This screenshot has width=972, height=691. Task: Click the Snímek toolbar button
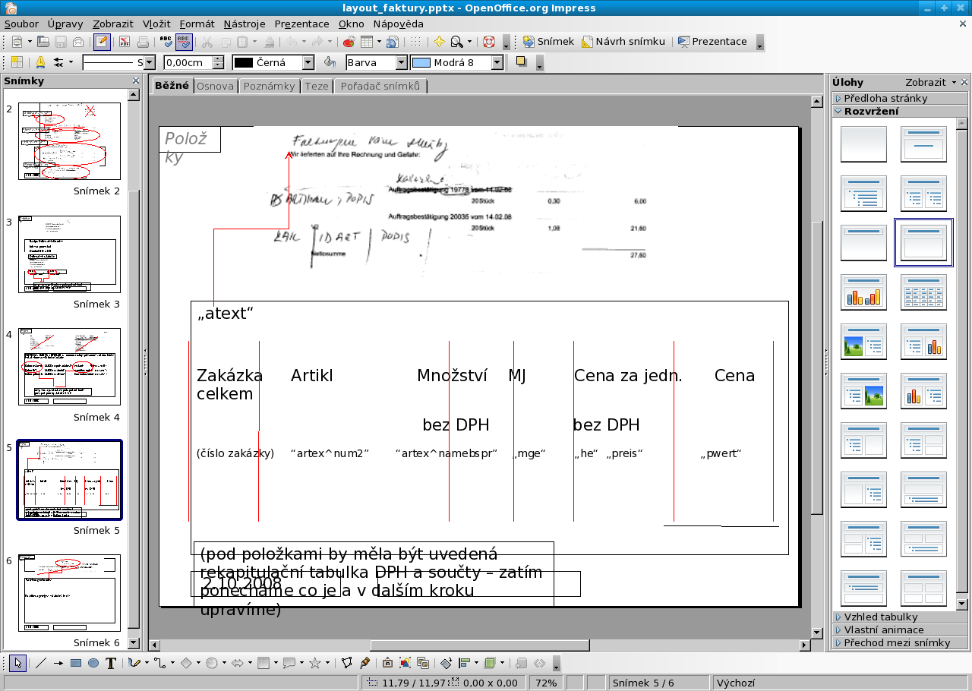(548, 42)
